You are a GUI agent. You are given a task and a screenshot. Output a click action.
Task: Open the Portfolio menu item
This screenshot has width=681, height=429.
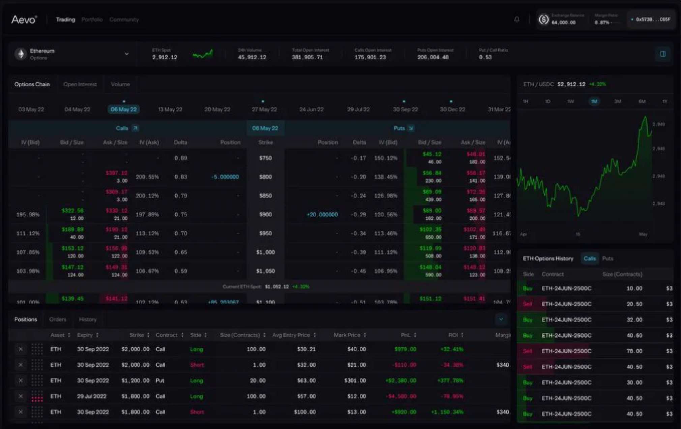(92, 19)
